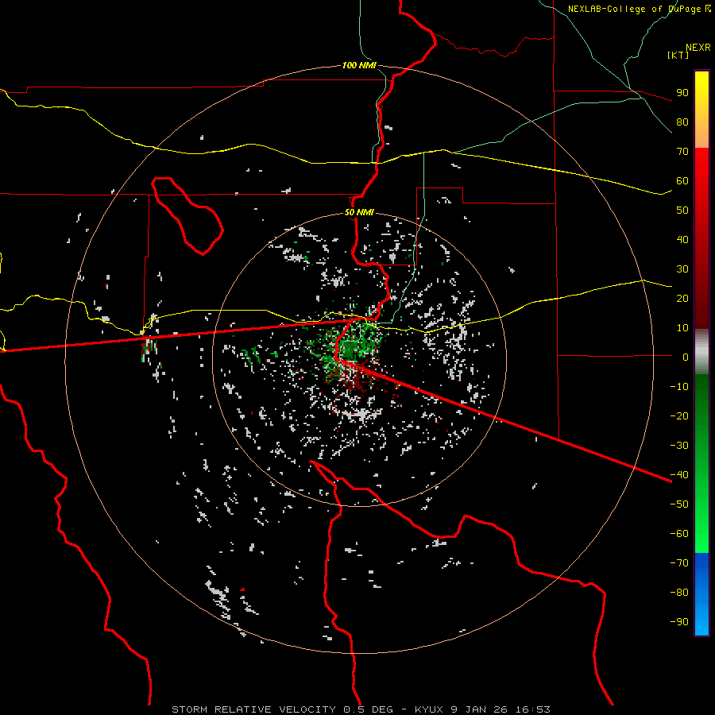Click the -30 value on the velocity scale

click(679, 446)
